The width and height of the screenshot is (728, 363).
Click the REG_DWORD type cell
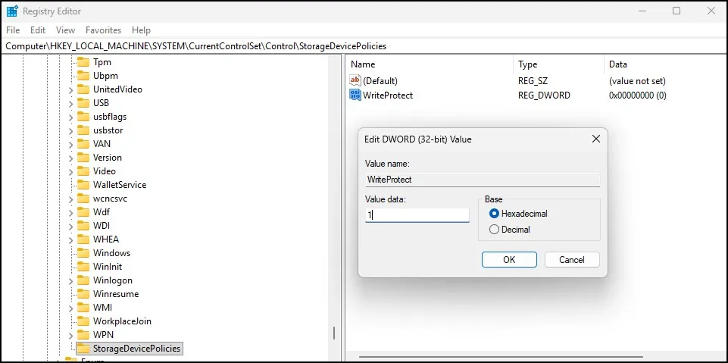point(544,95)
